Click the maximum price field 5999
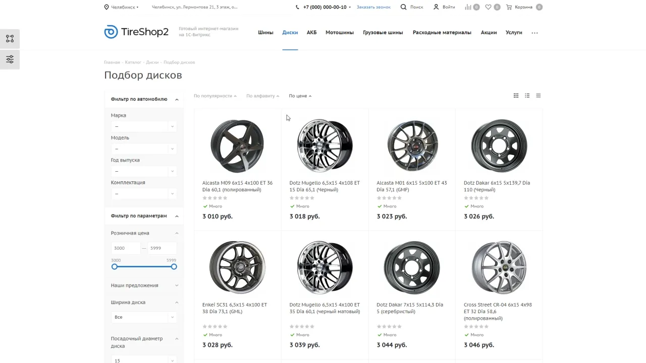646x363 pixels. (162, 248)
